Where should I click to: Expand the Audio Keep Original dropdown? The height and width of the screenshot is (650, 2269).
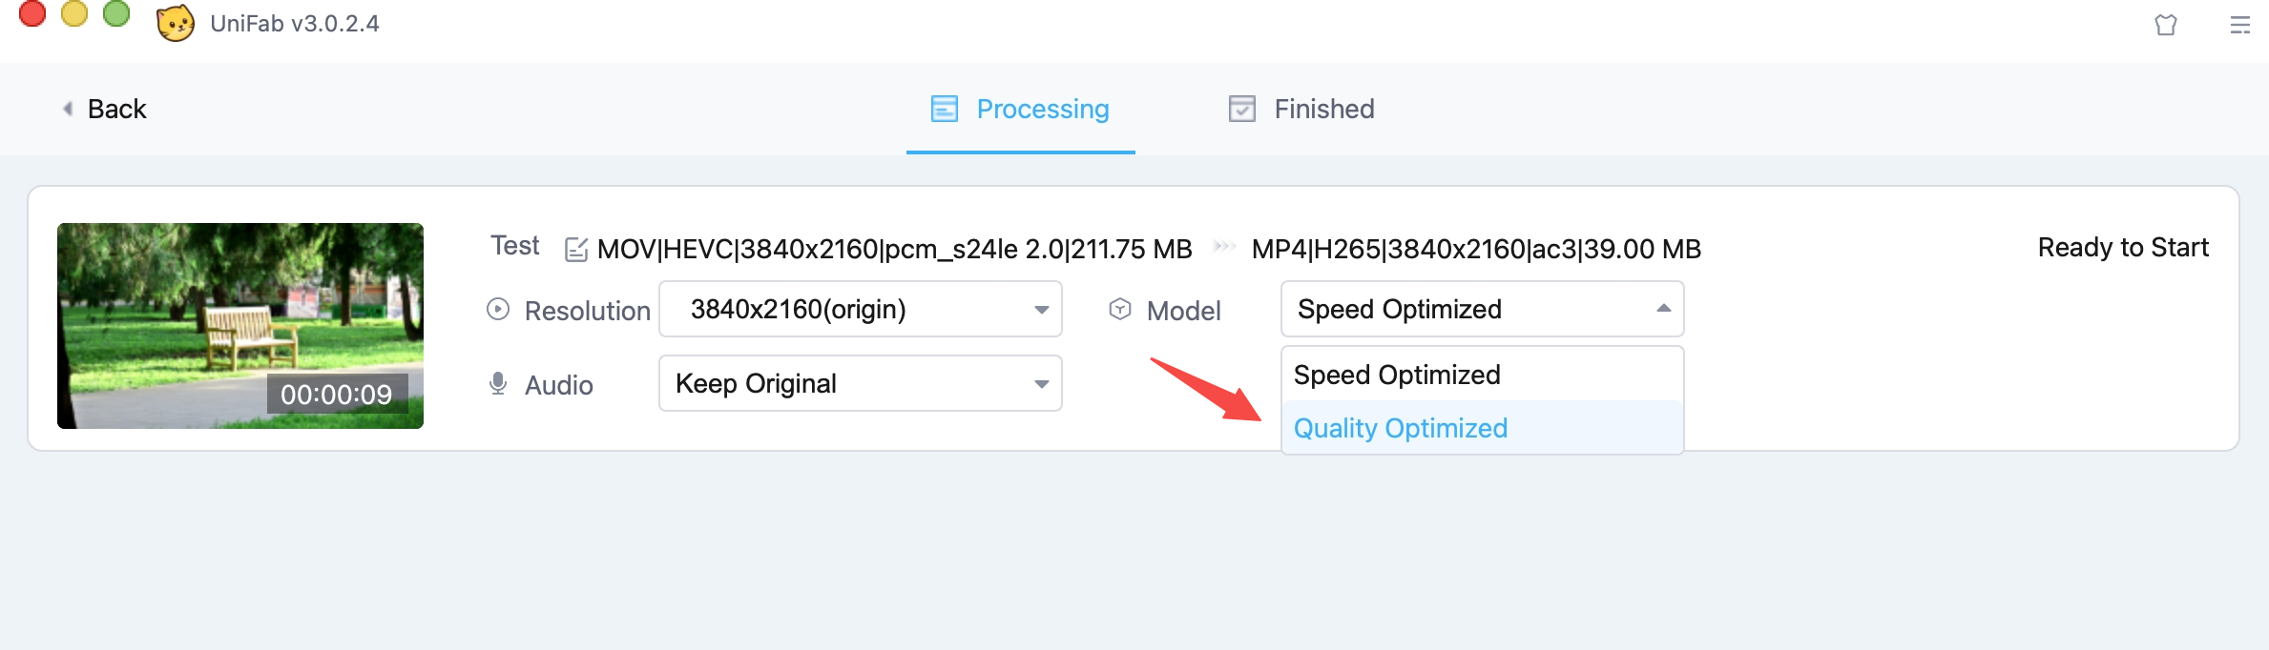(x=861, y=383)
